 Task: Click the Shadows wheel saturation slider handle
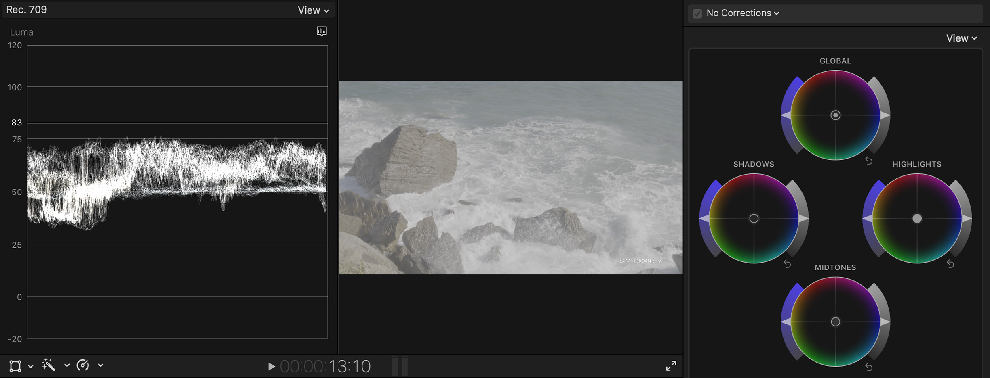click(x=704, y=218)
